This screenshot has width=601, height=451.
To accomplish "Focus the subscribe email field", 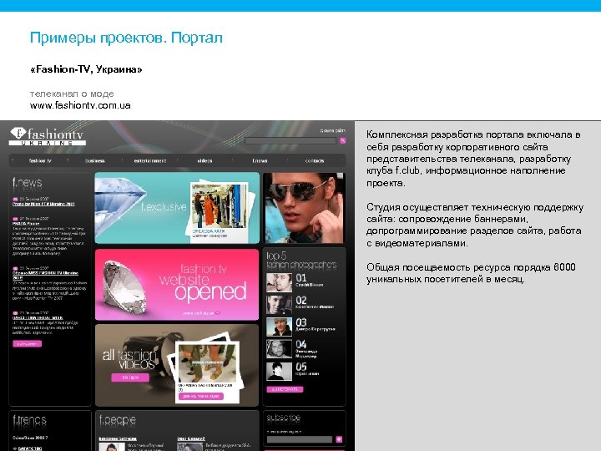I will [x=300, y=439].
